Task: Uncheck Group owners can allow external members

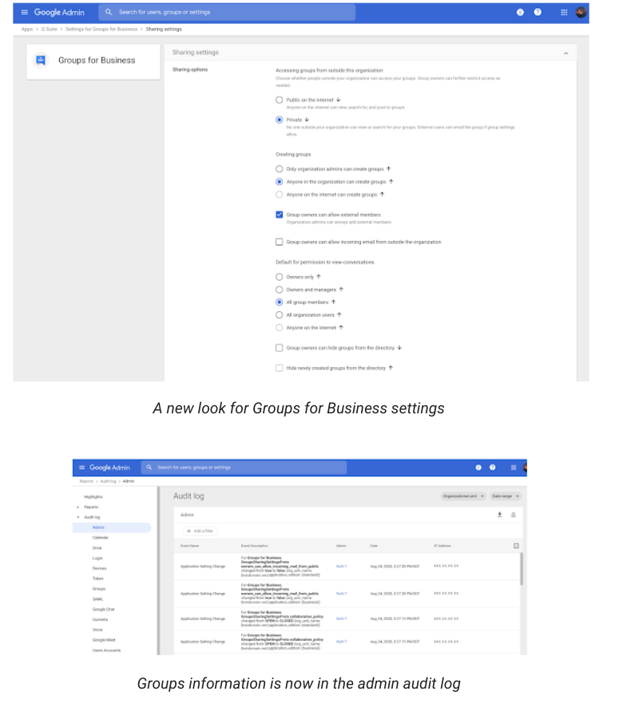Action: click(x=280, y=215)
